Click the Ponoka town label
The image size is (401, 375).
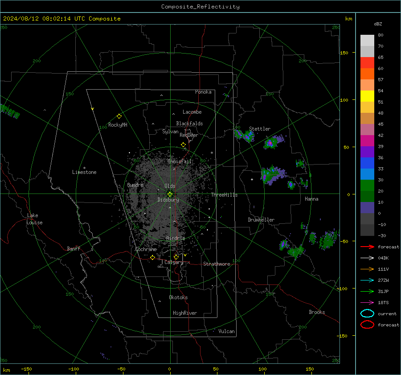coord(203,92)
